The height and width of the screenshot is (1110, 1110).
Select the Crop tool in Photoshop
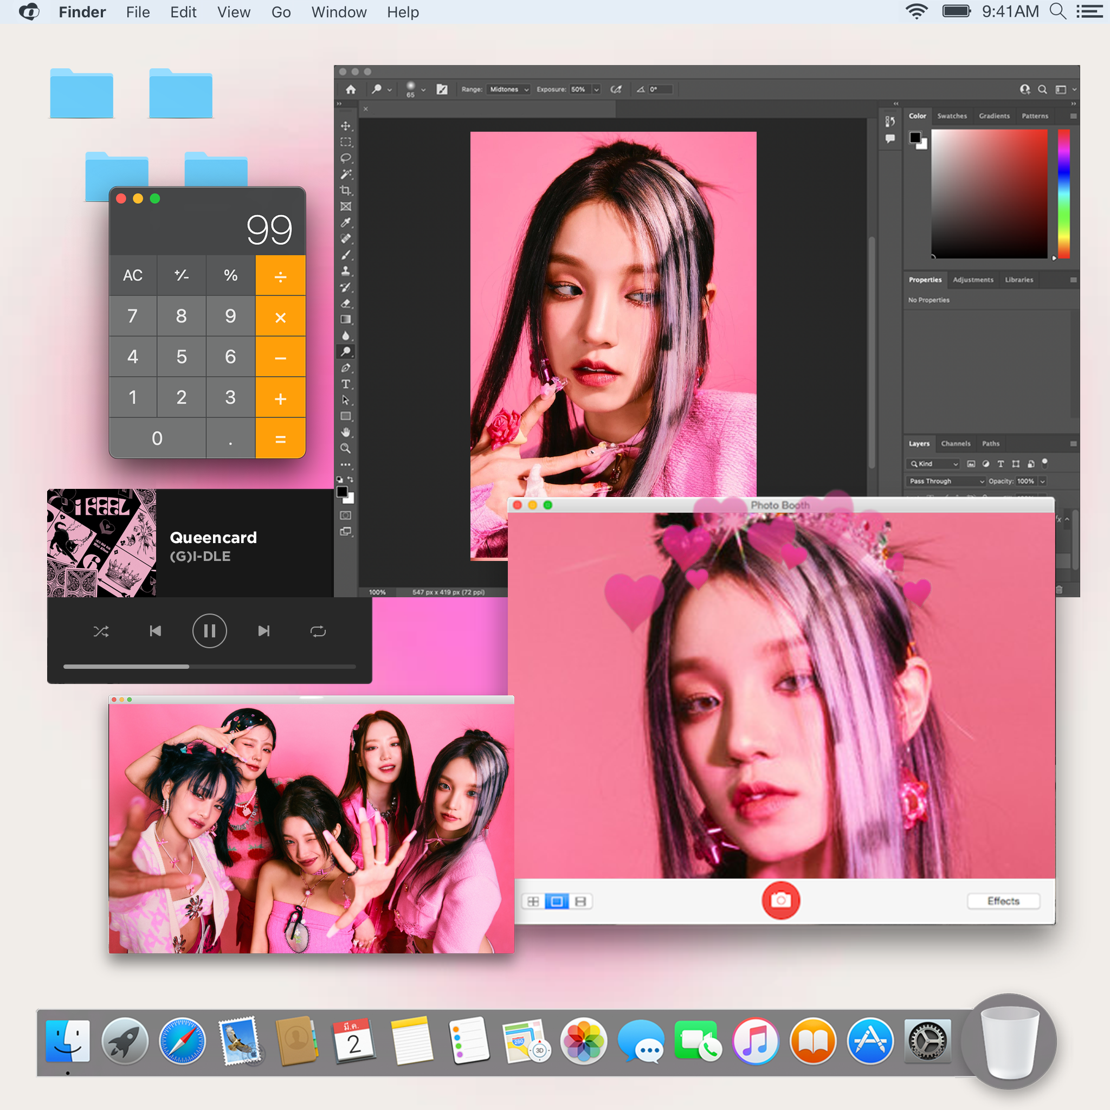(x=345, y=190)
